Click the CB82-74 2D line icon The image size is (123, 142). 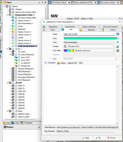pyautogui.click(x=13, y=86)
